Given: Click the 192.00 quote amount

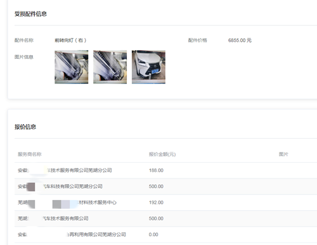Looking at the screenshot, I should click(156, 203).
